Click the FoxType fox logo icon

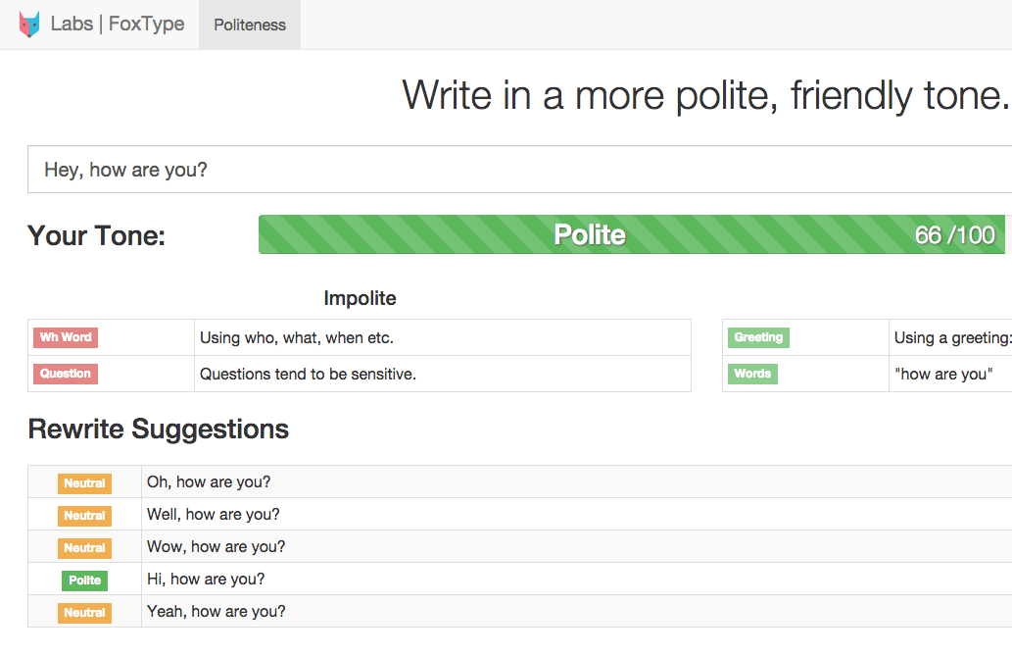point(30,25)
